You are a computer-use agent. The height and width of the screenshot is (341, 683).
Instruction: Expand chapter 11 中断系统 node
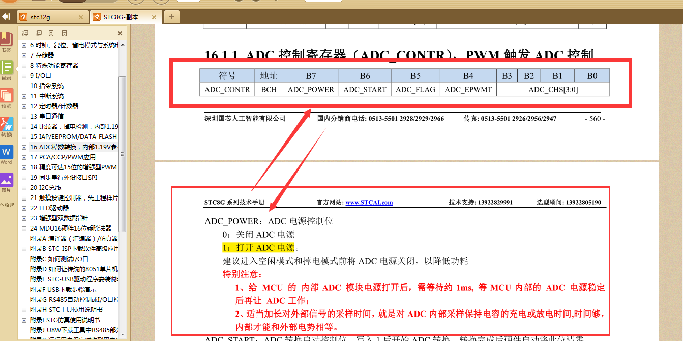click(24, 96)
